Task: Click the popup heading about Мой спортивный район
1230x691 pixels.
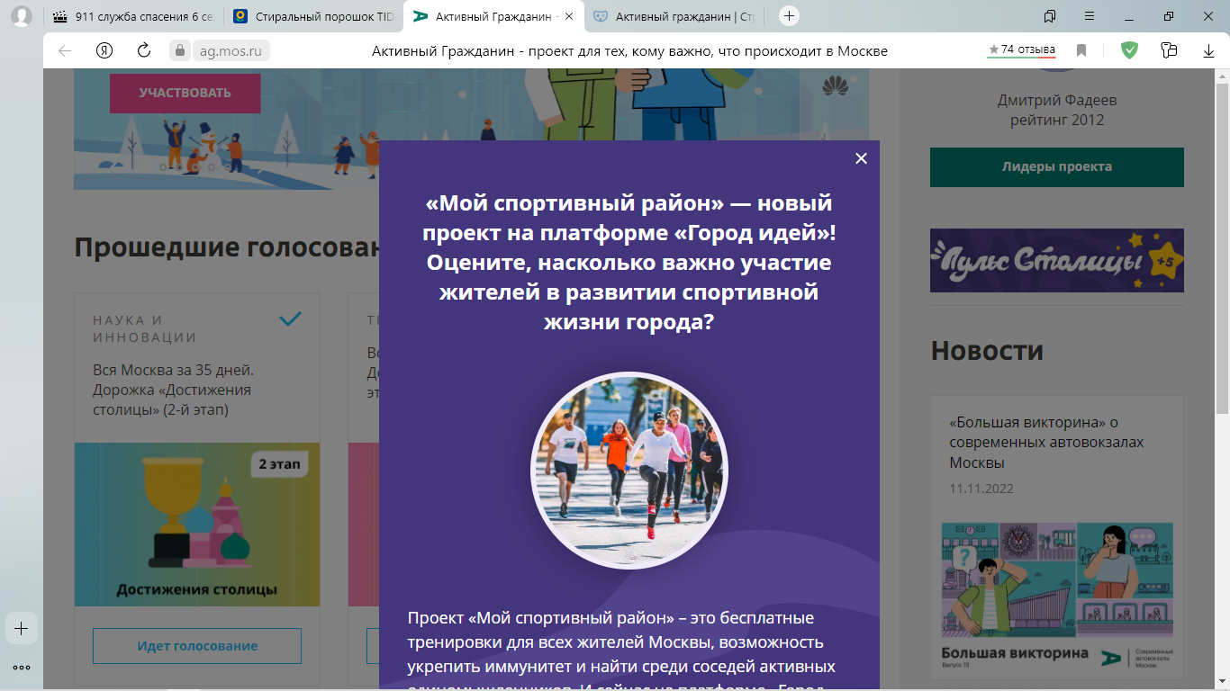Action: coord(629,262)
